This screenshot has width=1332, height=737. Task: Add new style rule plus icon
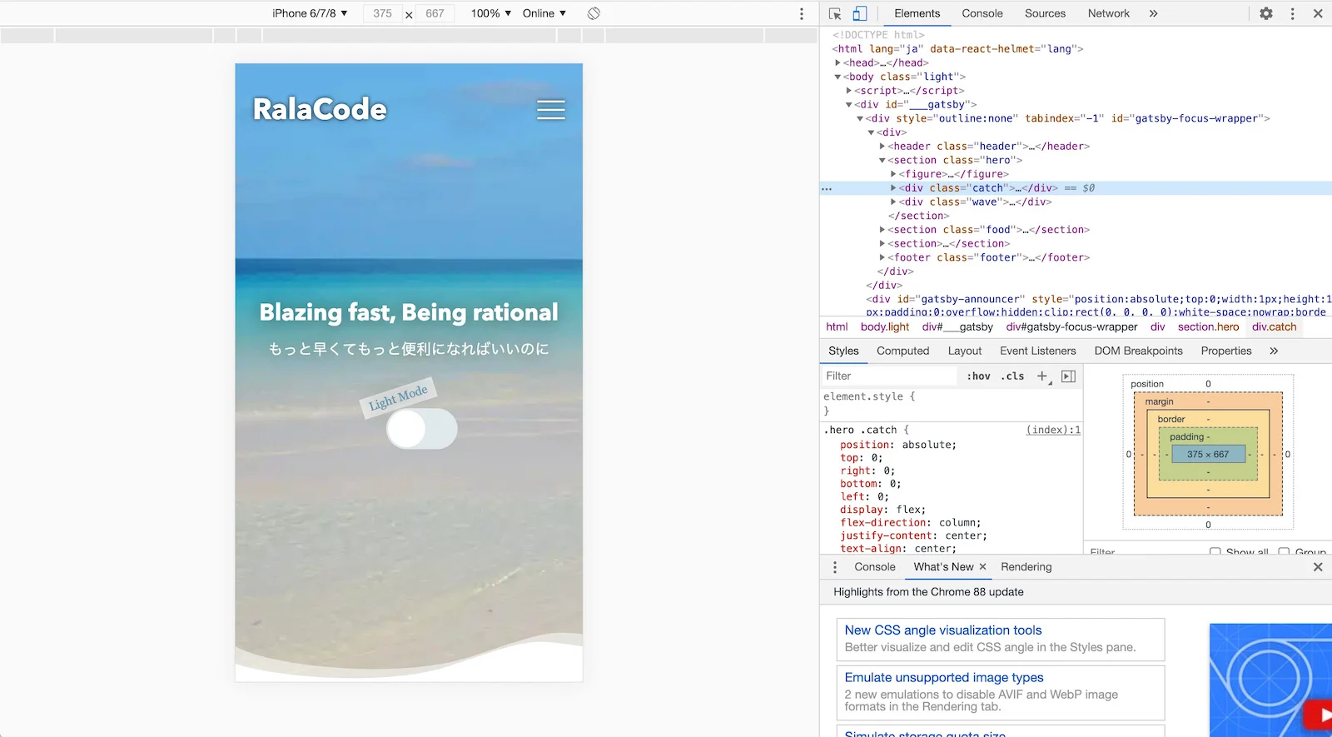click(x=1042, y=376)
